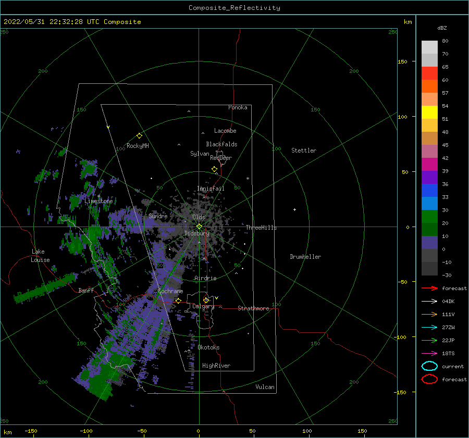Click the Airdrie label
The image size is (469, 438).
(205, 278)
